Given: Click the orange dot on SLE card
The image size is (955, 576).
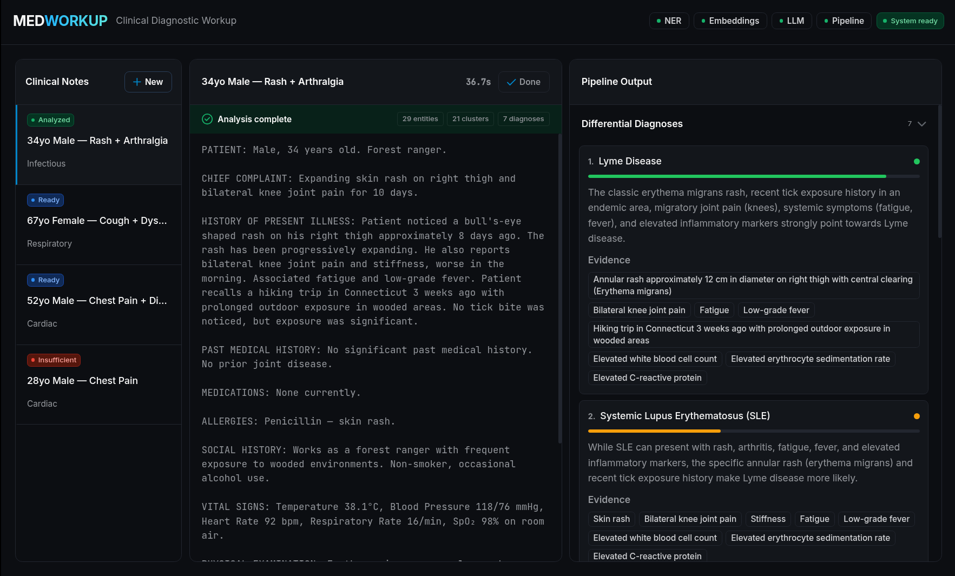Looking at the screenshot, I should point(917,416).
